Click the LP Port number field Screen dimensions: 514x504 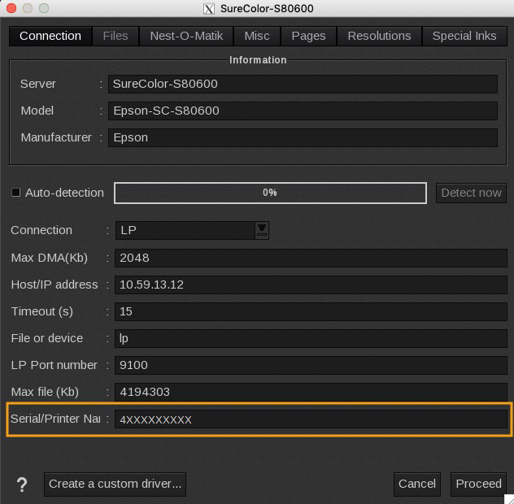(x=310, y=365)
